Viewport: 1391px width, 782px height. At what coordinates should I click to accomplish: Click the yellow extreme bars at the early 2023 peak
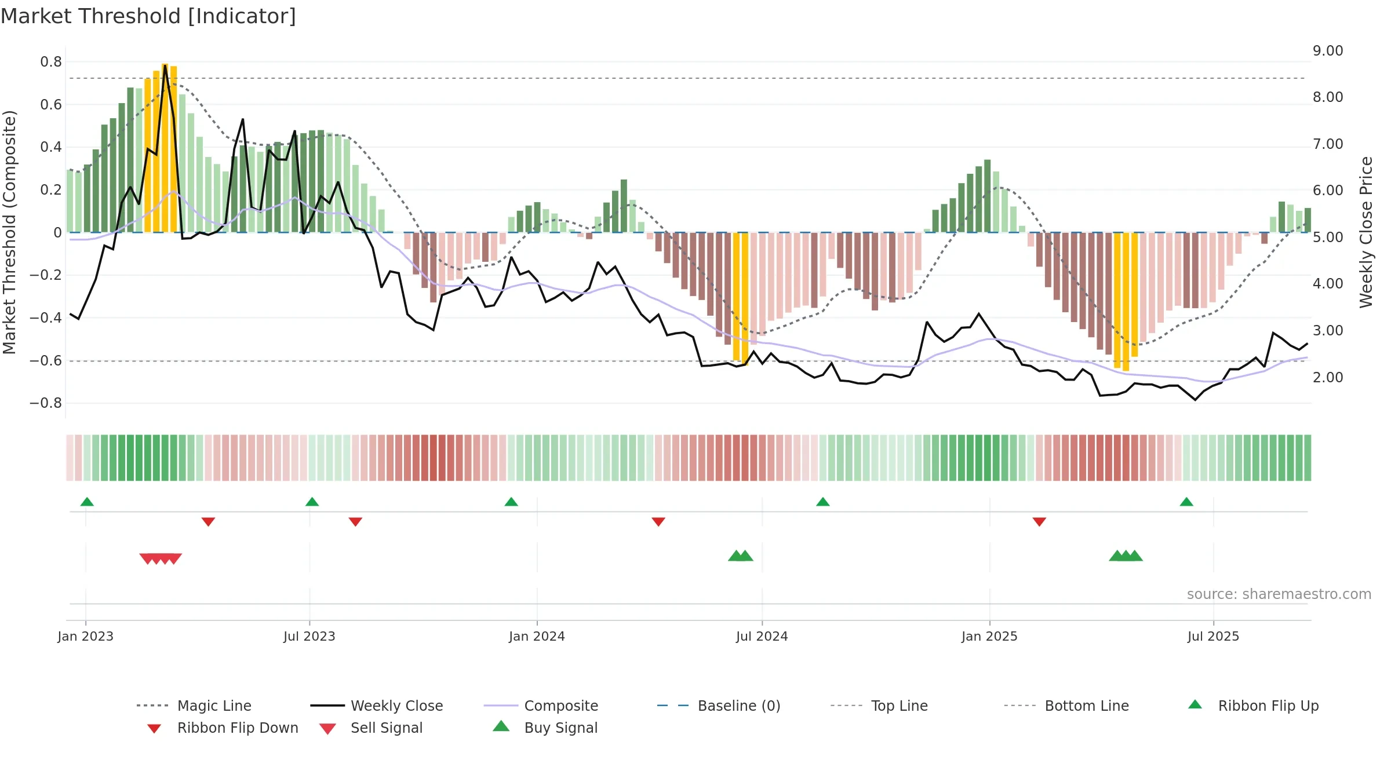(x=161, y=148)
